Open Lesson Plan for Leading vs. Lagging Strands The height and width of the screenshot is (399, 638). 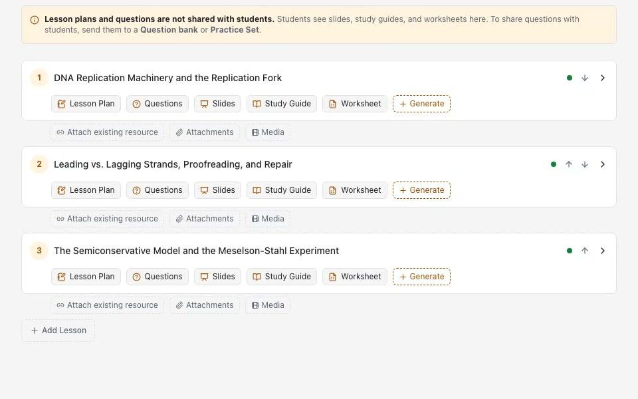[x=86, y=190]
